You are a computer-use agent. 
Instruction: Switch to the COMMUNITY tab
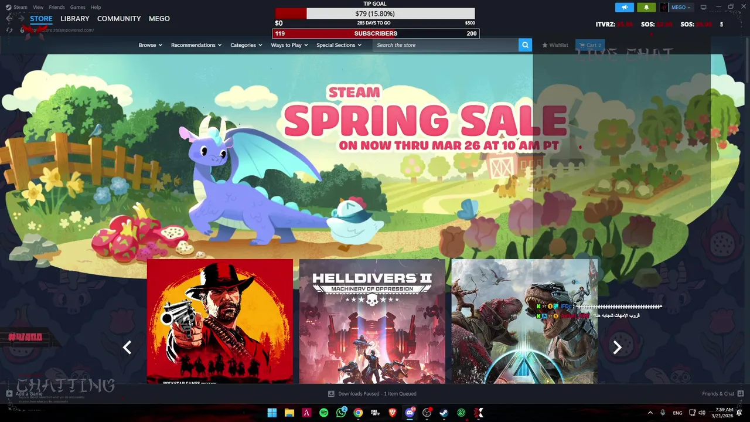[x=119, y=19]
